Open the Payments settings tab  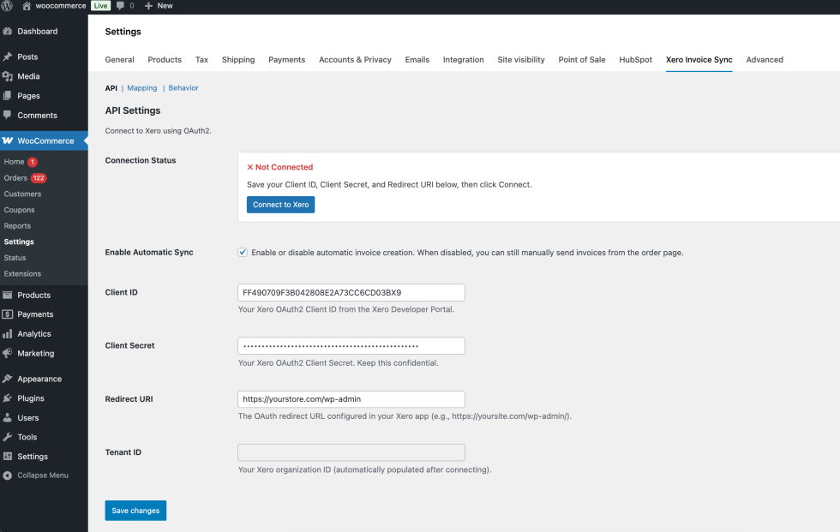coord(286,60)
